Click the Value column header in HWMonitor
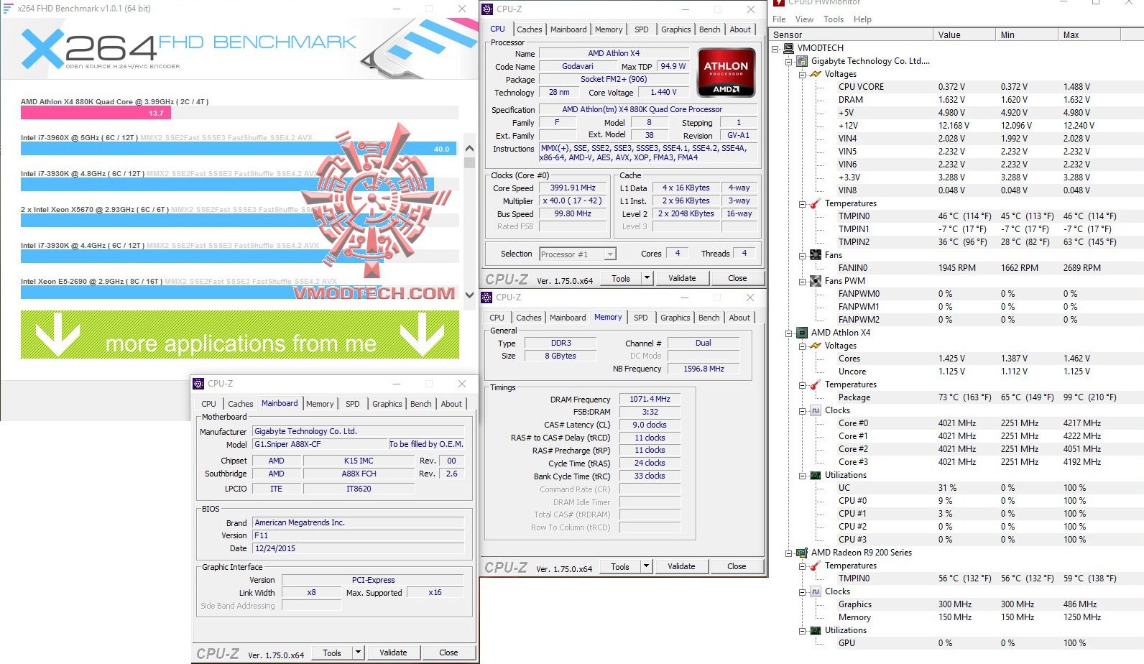Viewport: 1144px width, 664px height. click(x=964, y=34)
